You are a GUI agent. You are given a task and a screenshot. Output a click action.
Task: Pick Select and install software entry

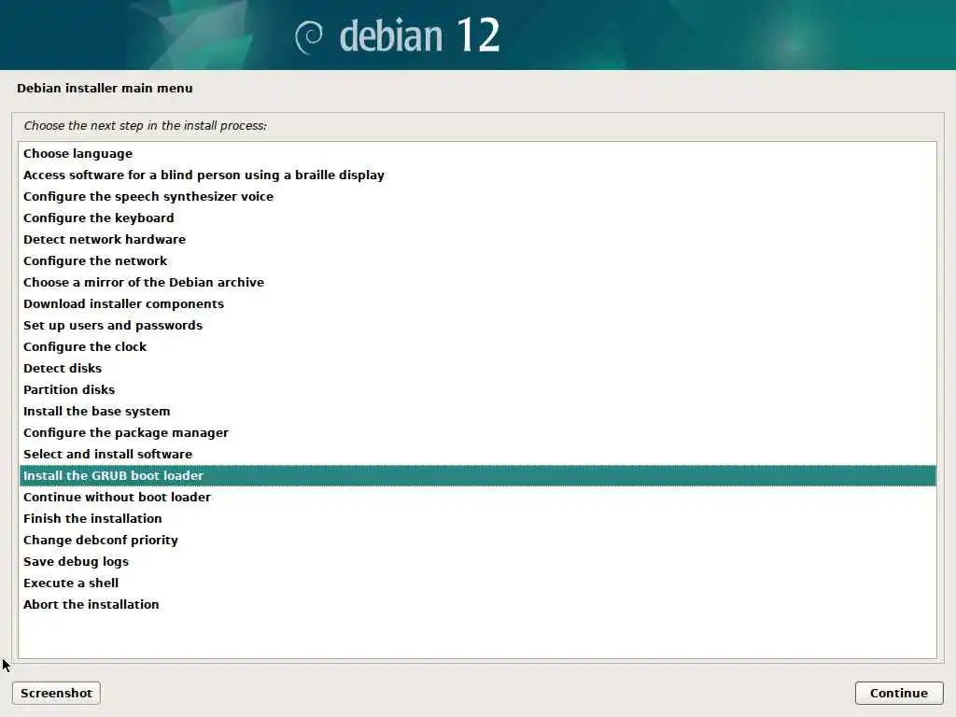(x=477, y=455)
